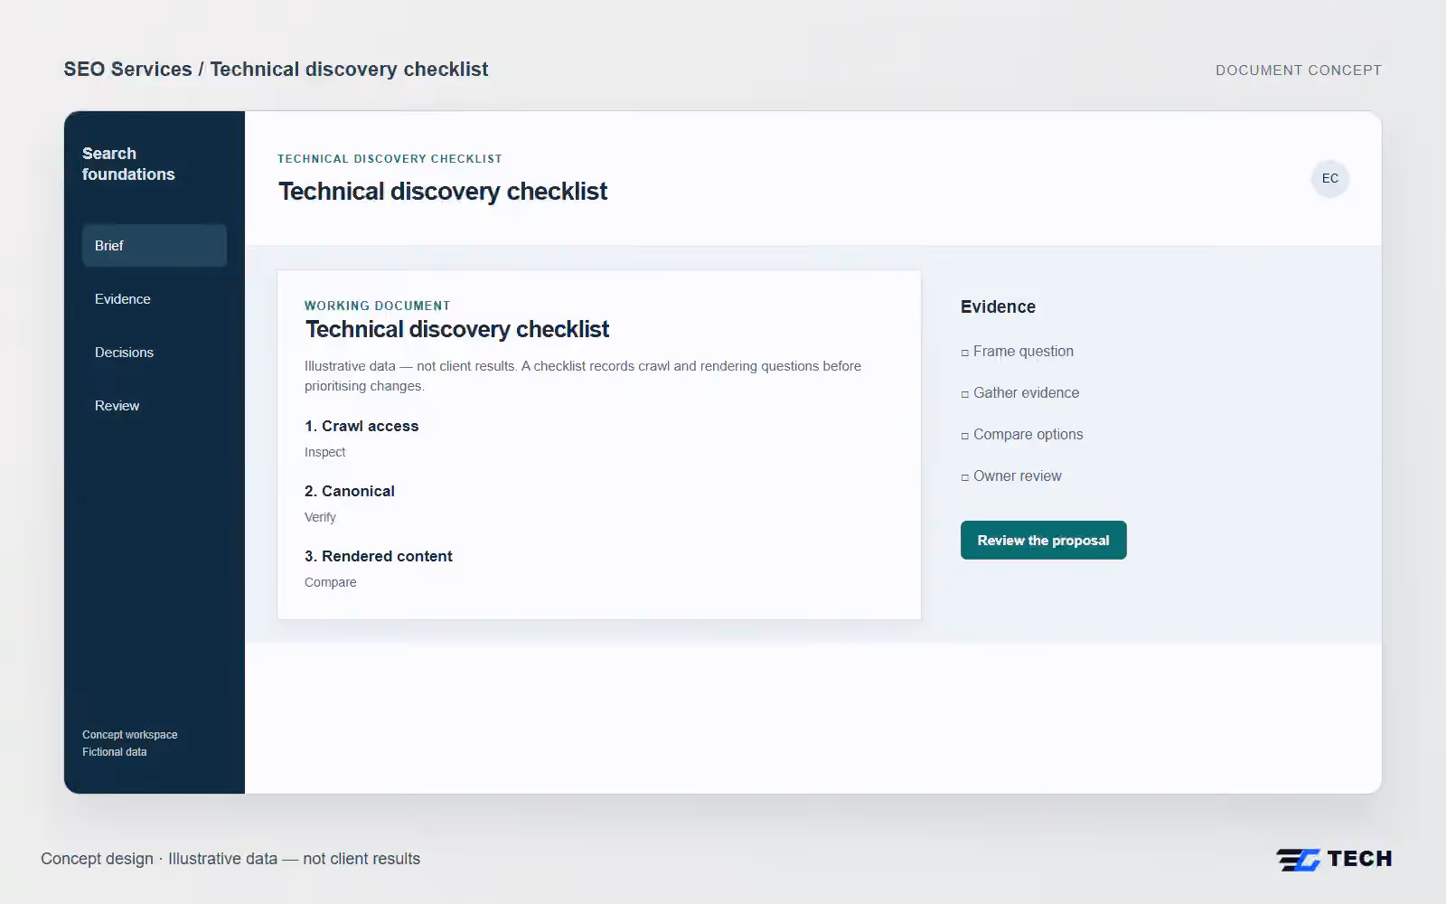Open the Evidence sidebar section
1446x904 pixels.
(155, 299)
